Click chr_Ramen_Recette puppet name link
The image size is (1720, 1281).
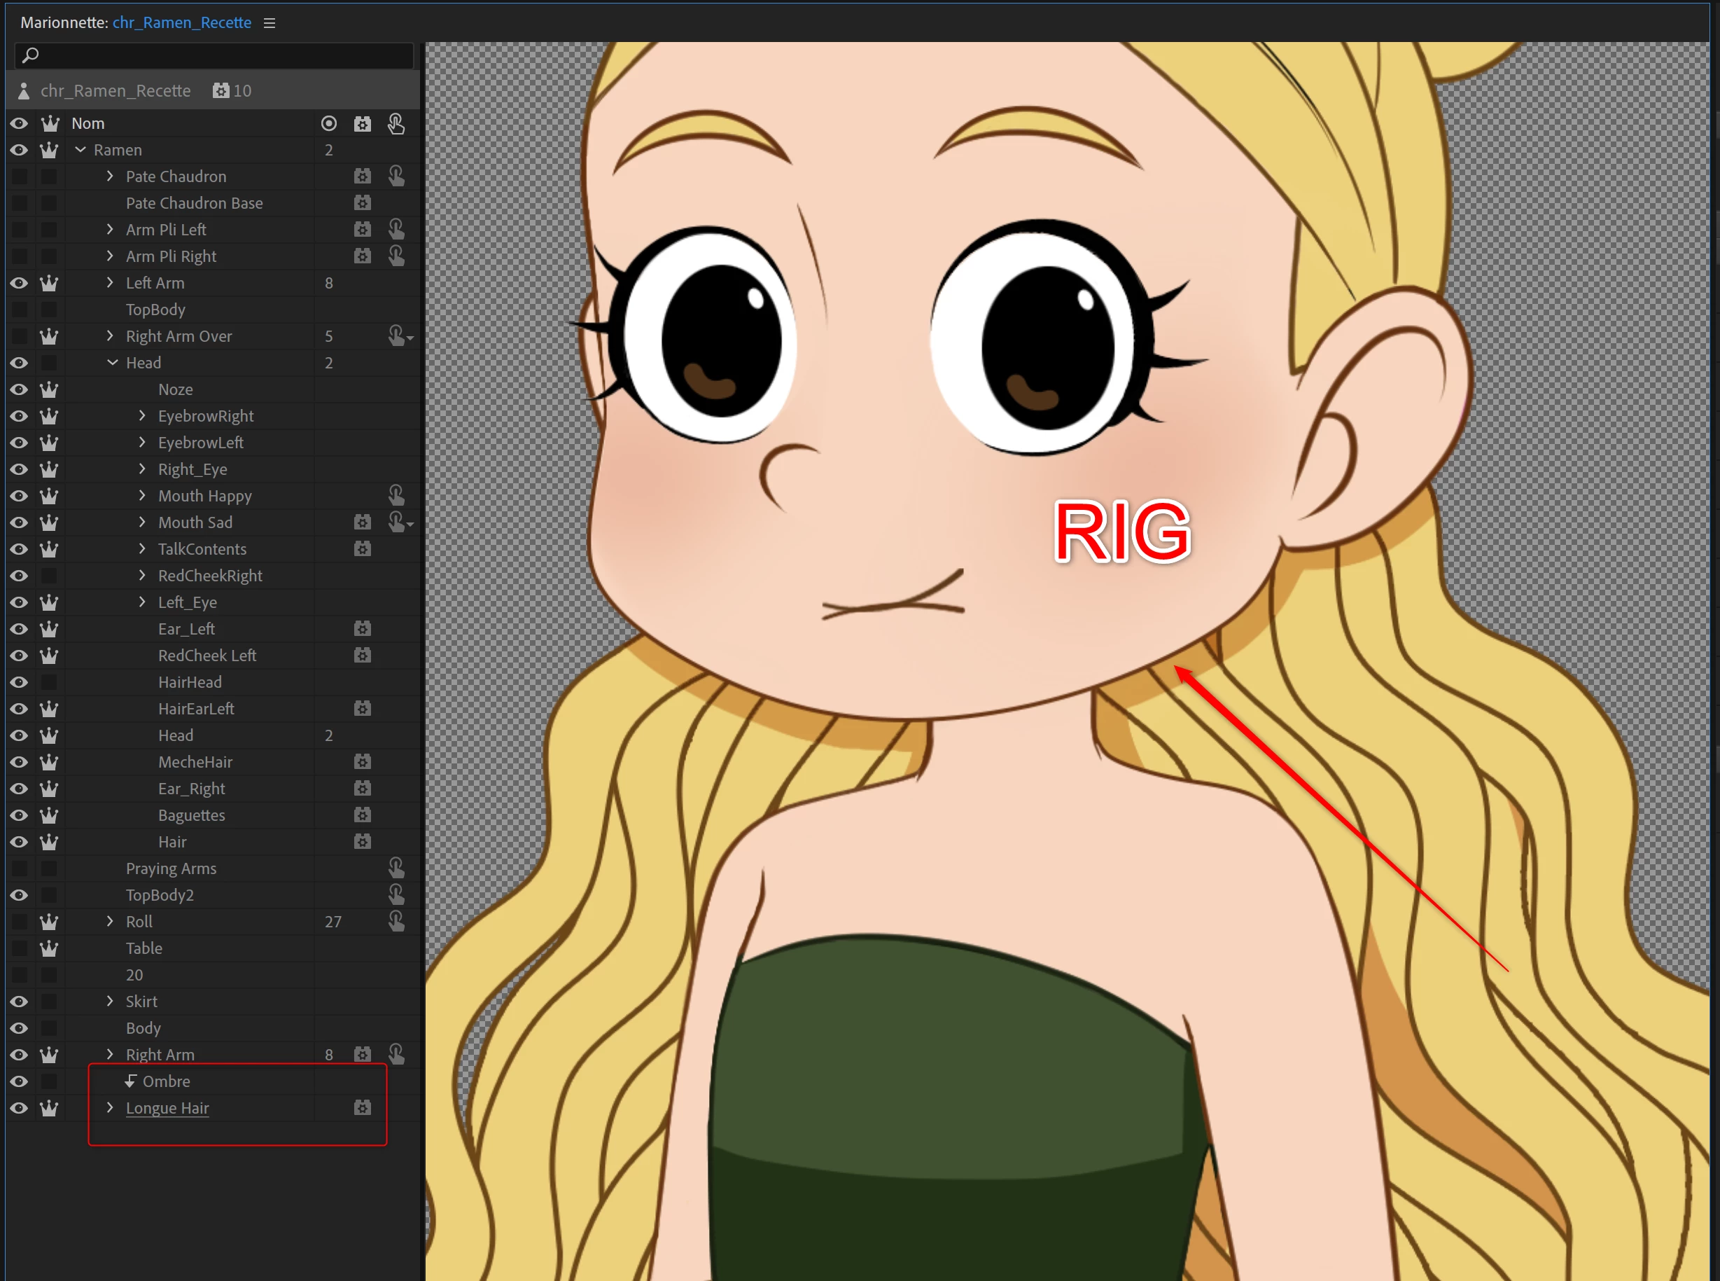point(181,23)
